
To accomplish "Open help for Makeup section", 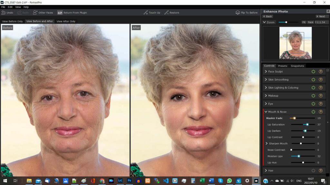I will coord(321,96).
